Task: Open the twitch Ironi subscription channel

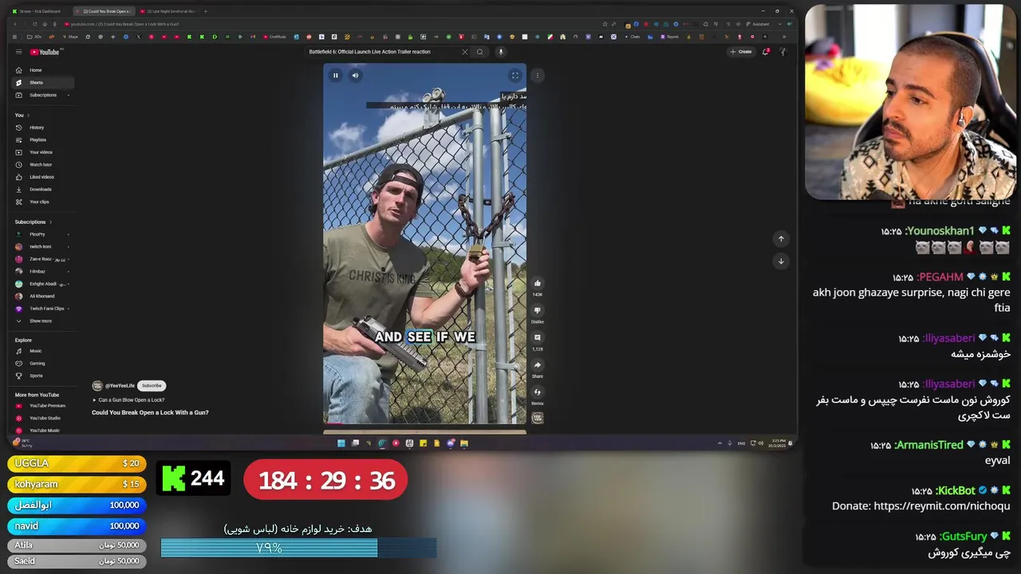Action: 44,246
